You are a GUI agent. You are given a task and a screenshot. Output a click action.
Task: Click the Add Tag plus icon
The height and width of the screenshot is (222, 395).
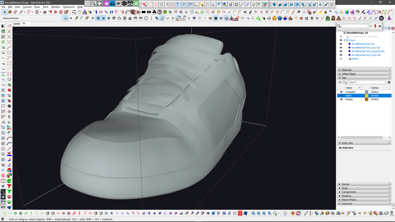(x=340, y=82)
